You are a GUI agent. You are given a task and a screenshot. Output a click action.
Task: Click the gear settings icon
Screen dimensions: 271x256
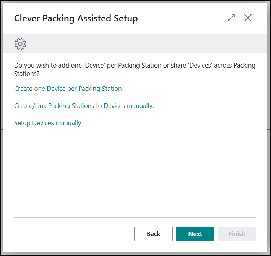pyautogui.click(x=20, y=44)
